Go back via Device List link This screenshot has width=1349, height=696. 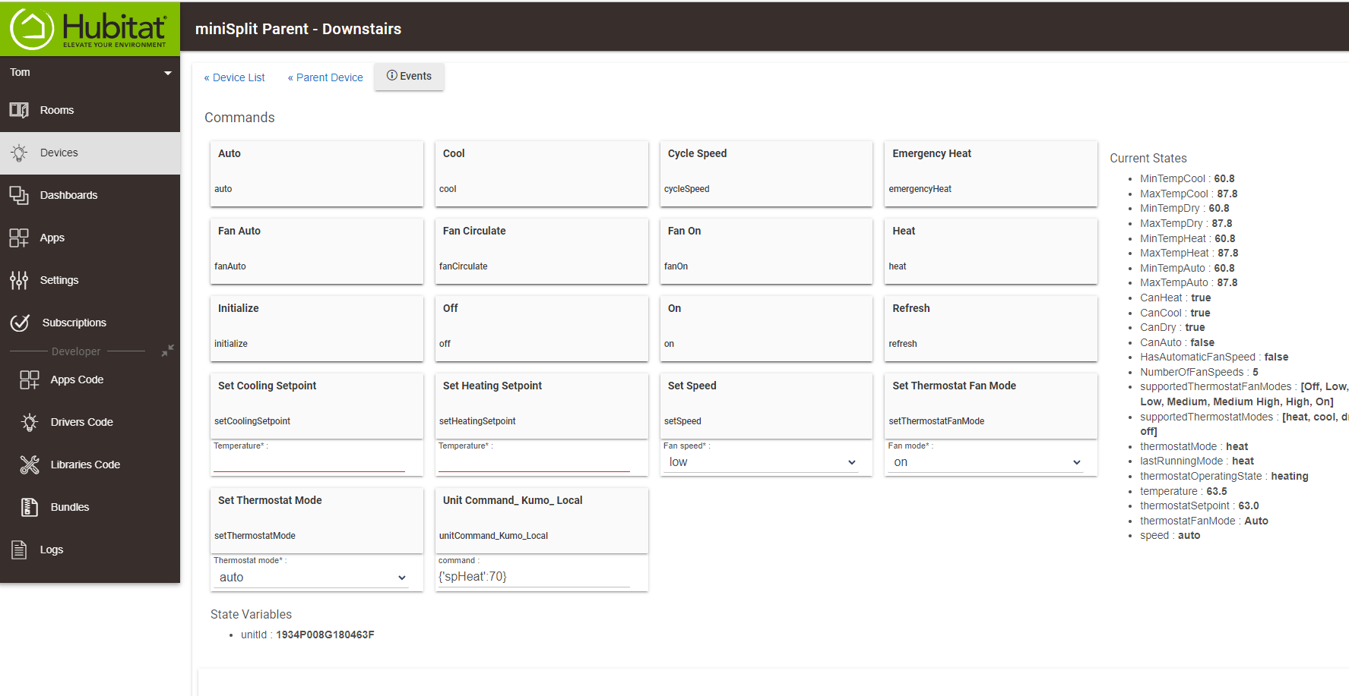click(234, 77)
